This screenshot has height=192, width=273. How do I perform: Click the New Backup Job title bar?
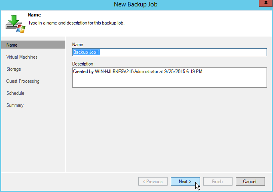pos(136,4)
